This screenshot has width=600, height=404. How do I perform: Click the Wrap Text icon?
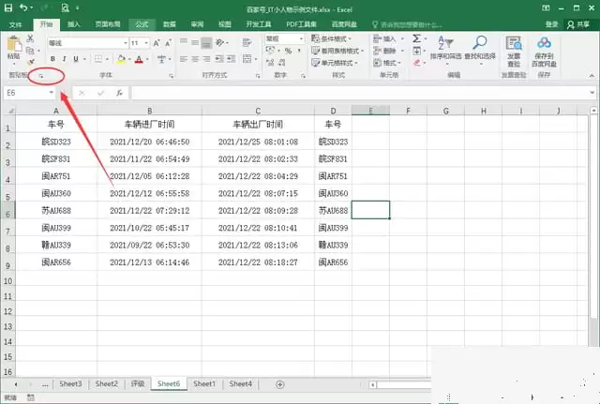[x=247, y=43]
